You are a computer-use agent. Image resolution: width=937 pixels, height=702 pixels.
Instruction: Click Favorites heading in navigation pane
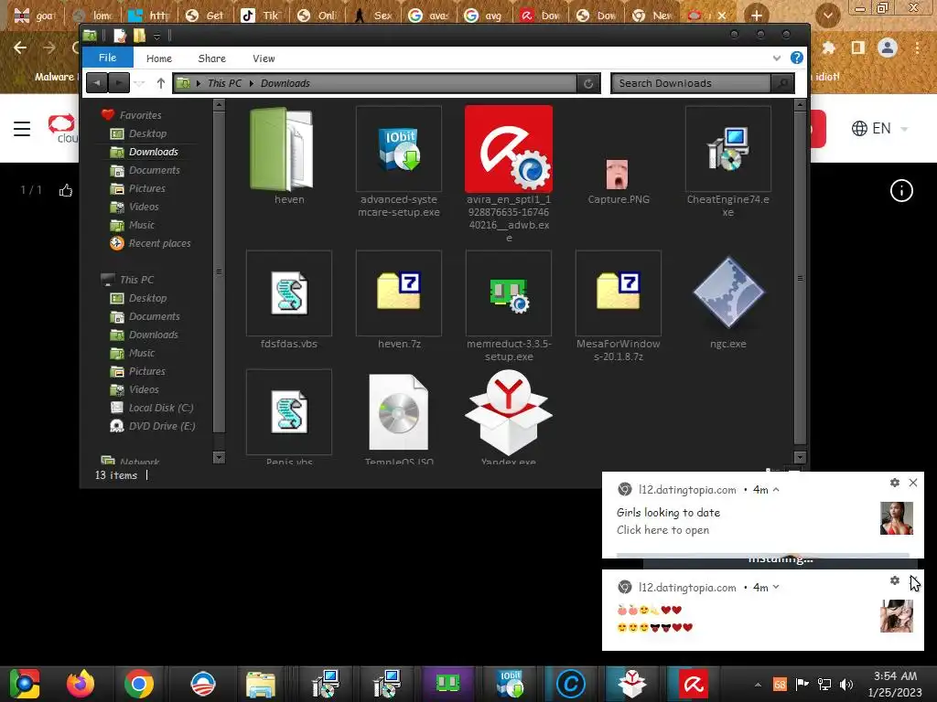coord(140,115)
